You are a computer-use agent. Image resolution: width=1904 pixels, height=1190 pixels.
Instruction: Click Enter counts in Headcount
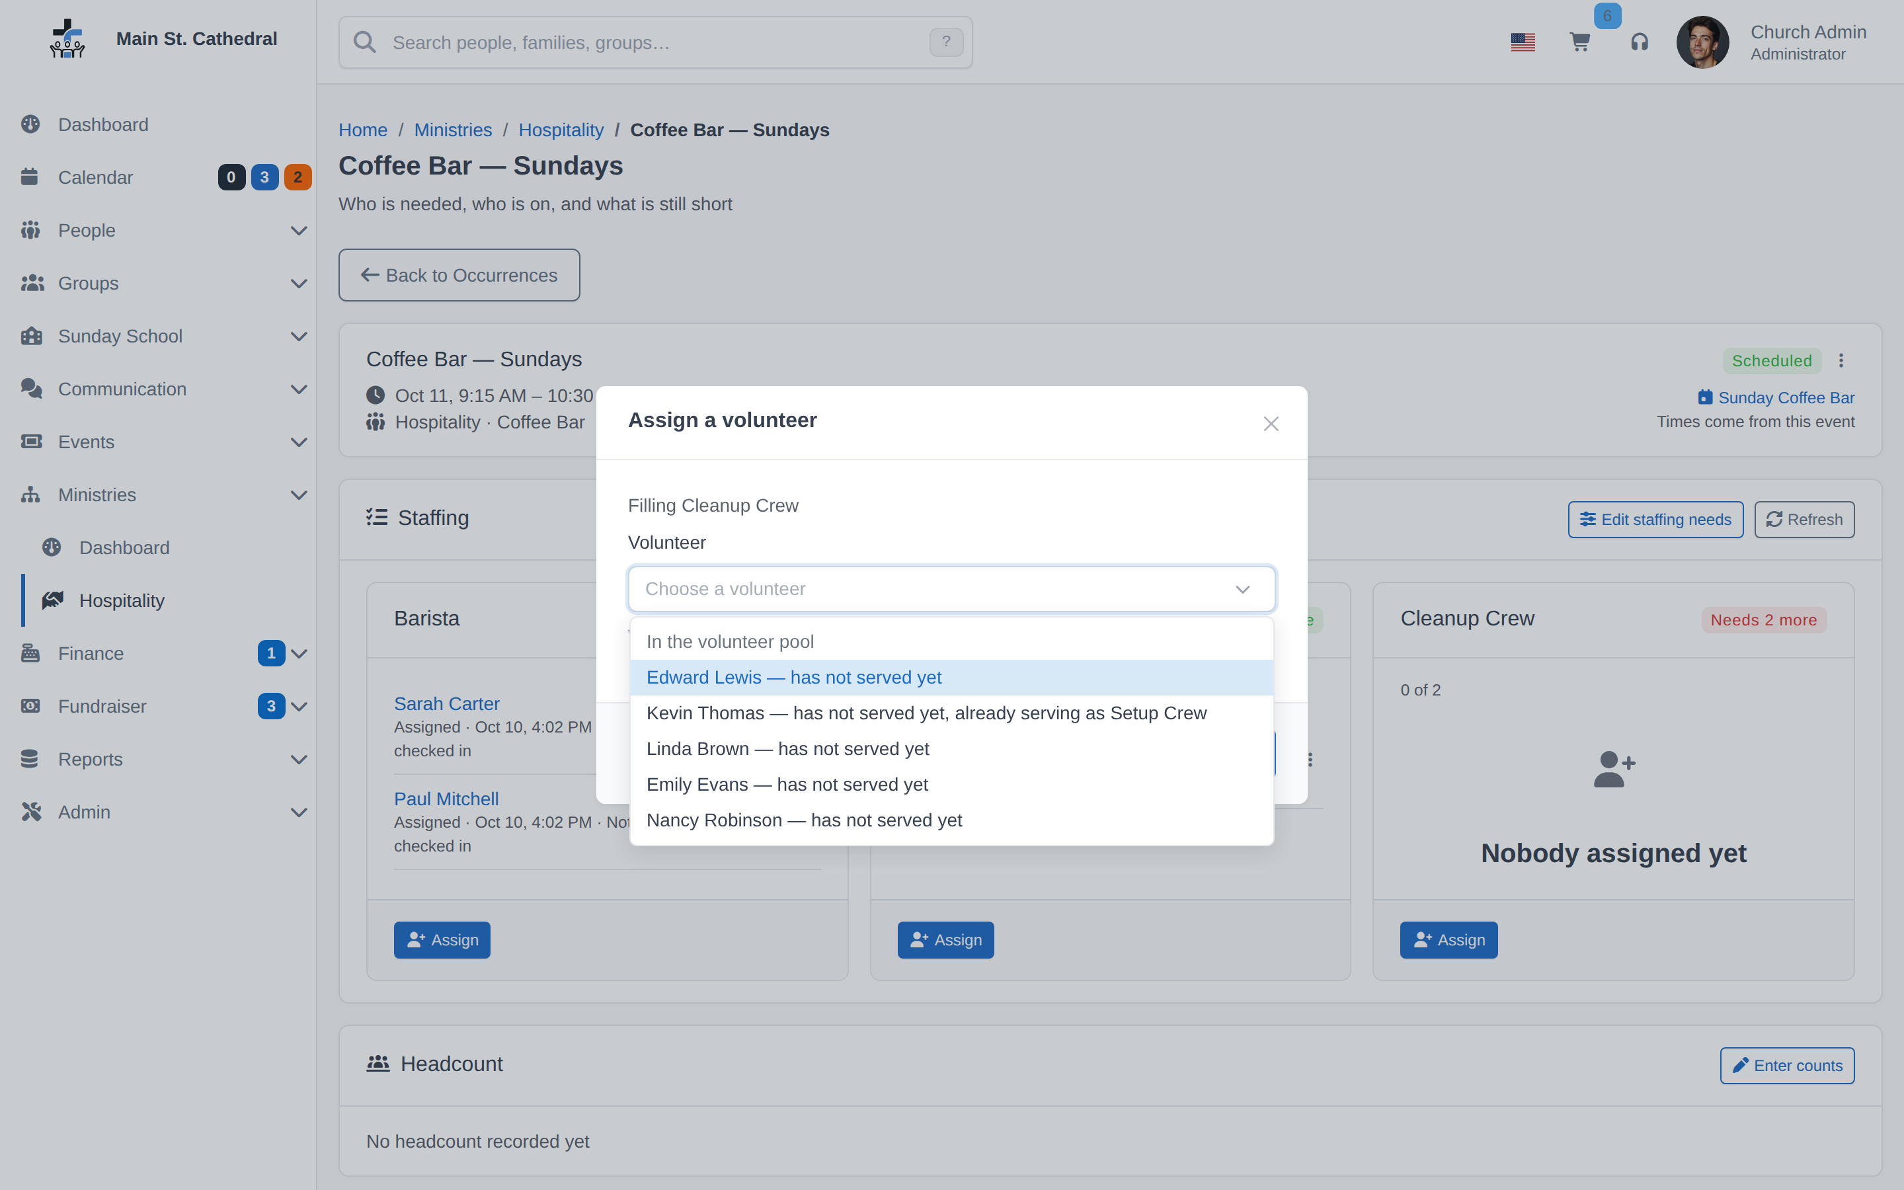1787,1066
